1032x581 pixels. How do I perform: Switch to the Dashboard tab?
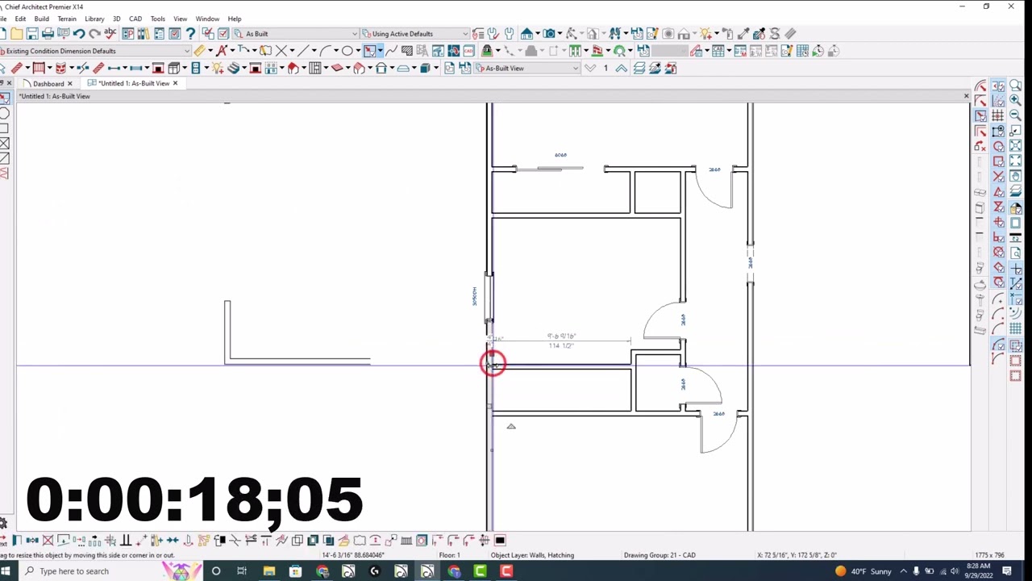pos(48,84)
